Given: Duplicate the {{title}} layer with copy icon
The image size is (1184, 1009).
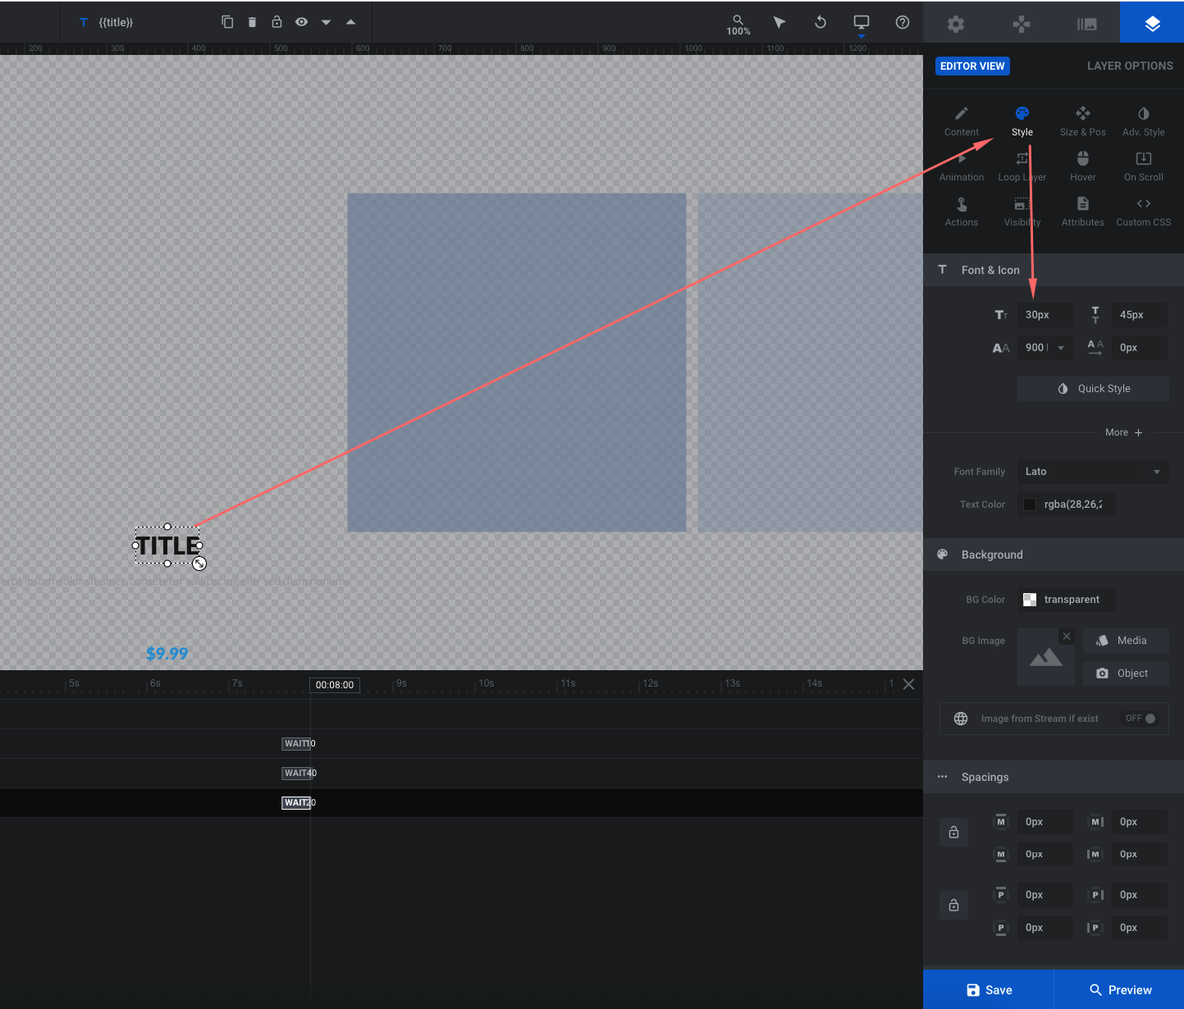Looking at the screenshot, I should point(227,22).
